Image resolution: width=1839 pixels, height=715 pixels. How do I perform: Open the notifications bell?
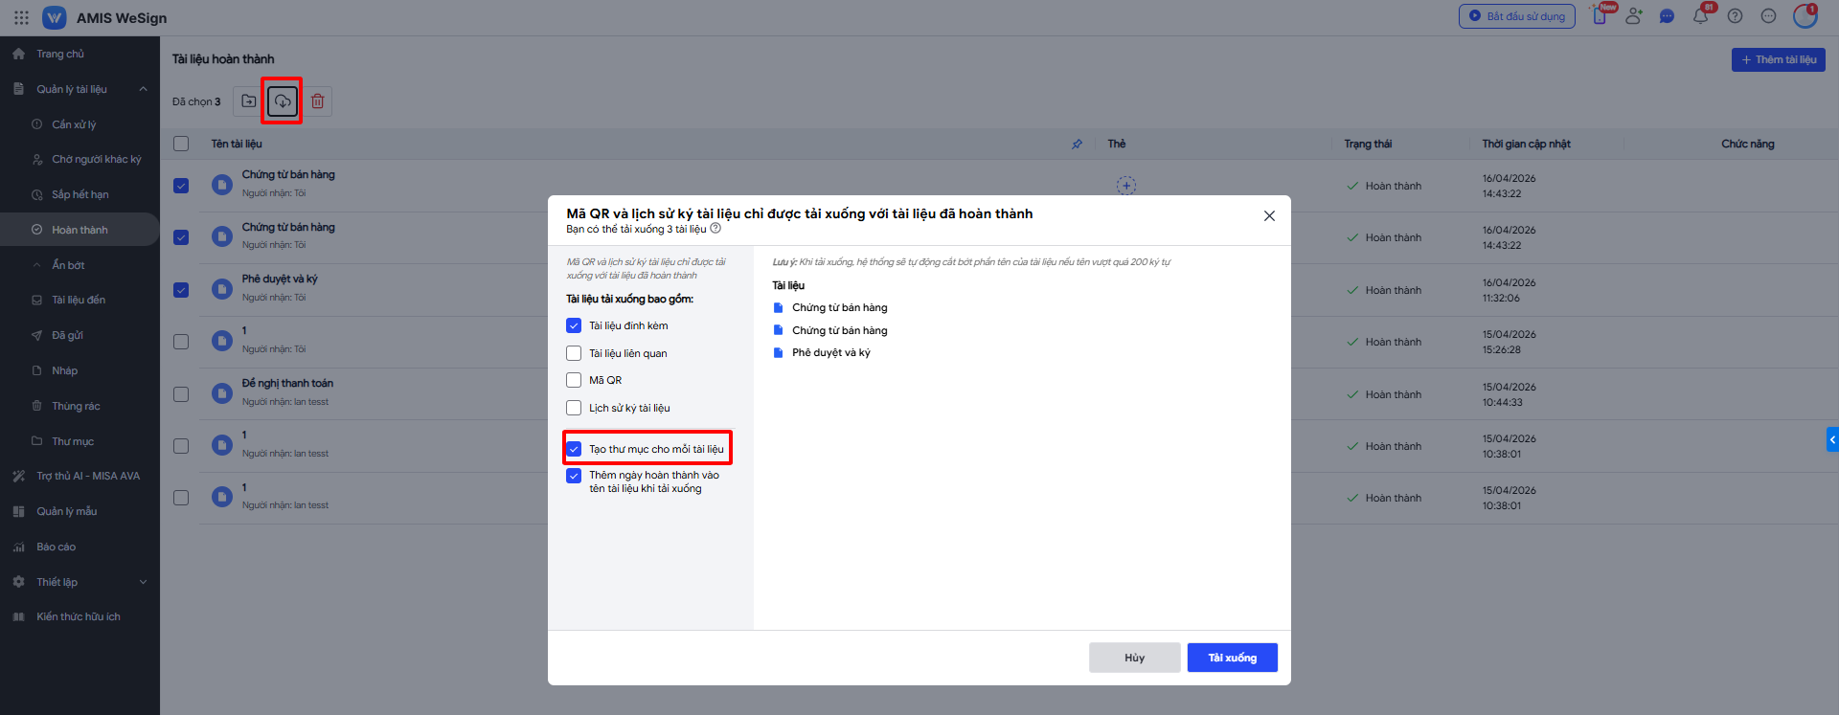1701,16
